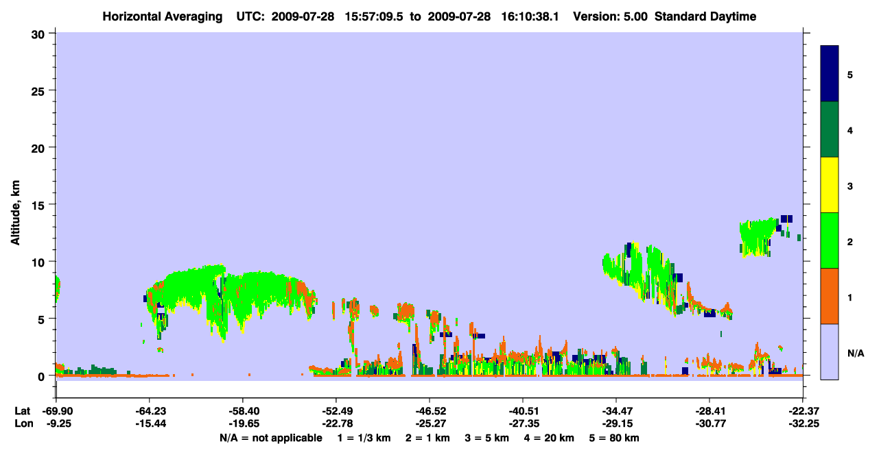Click the longitude value -19.65
The width and height of the screenshot is (892, 457).
(243, 424)
